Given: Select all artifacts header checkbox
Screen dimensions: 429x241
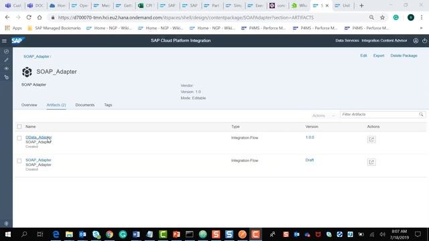Looking at the screenshot, I should click(19, 127).
